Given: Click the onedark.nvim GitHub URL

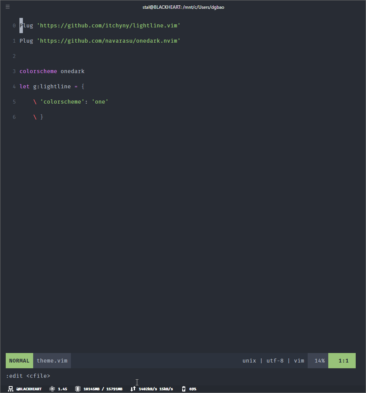Looking at the screenshot, I should click(x=109, y=41).
